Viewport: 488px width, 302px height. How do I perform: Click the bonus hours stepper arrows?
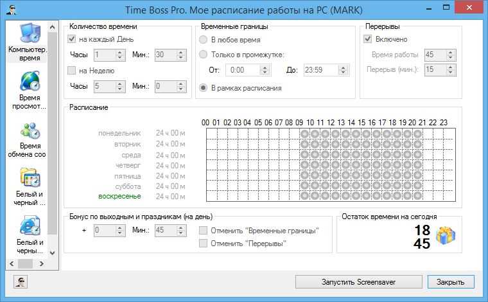120,231
